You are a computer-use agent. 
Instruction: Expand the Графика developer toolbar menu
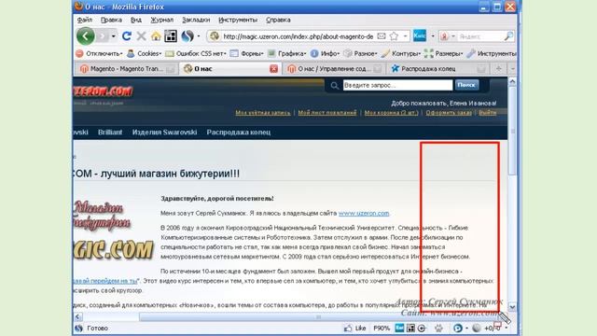click(x=286, y=54)
